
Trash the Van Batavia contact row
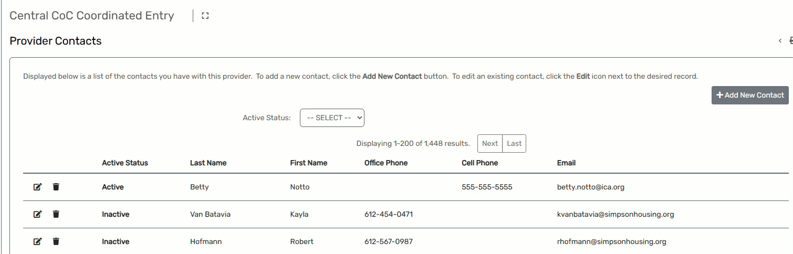[56, 214]
